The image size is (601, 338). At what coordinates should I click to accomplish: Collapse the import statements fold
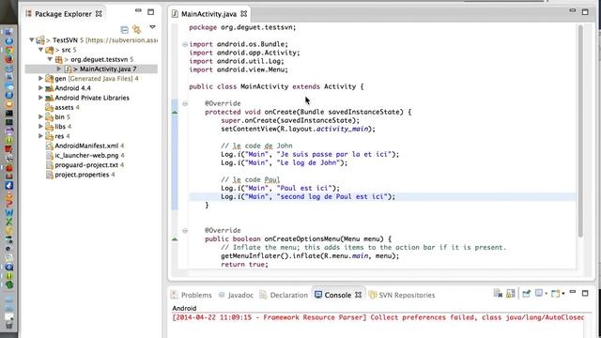[185, 44]
